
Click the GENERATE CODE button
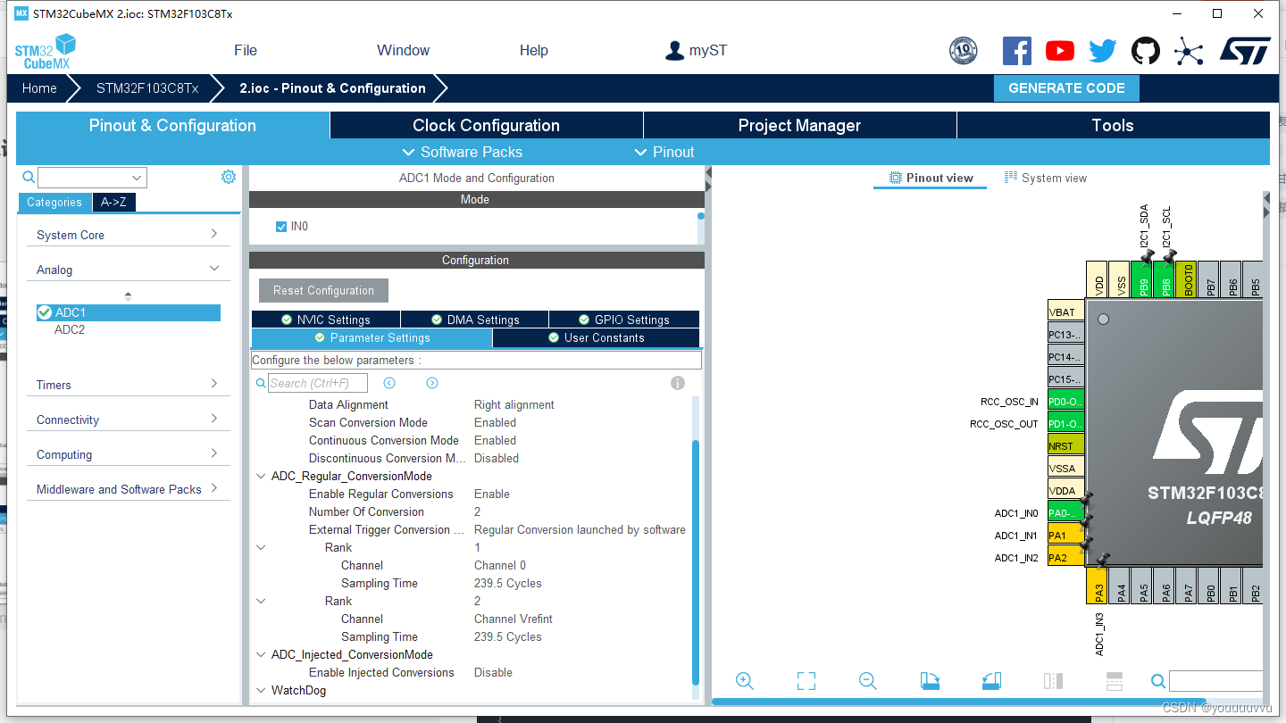coord(1066,88)
